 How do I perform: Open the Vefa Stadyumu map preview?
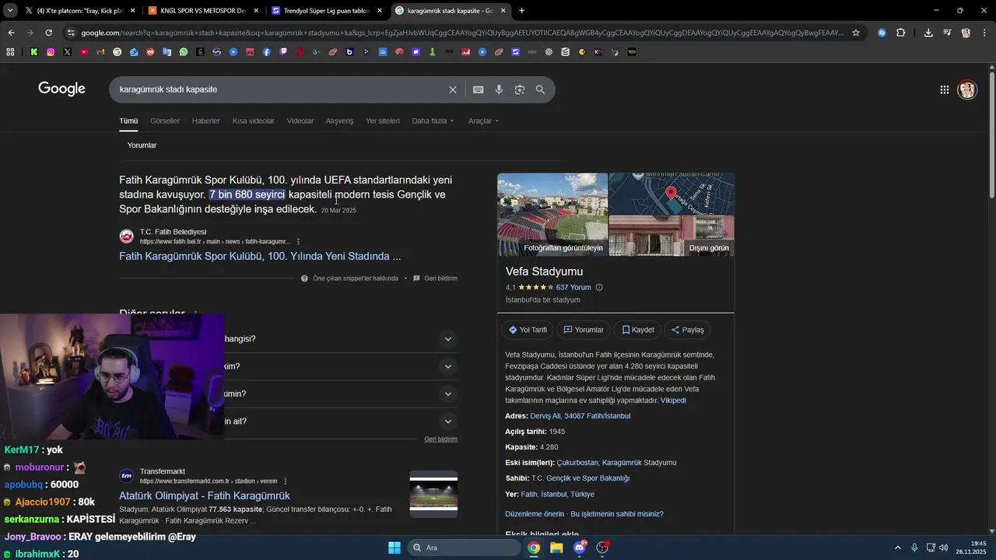[x=672, y=194]
